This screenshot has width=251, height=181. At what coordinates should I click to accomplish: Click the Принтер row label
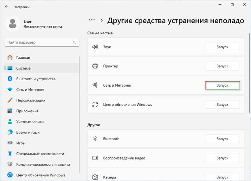[110, 66]
